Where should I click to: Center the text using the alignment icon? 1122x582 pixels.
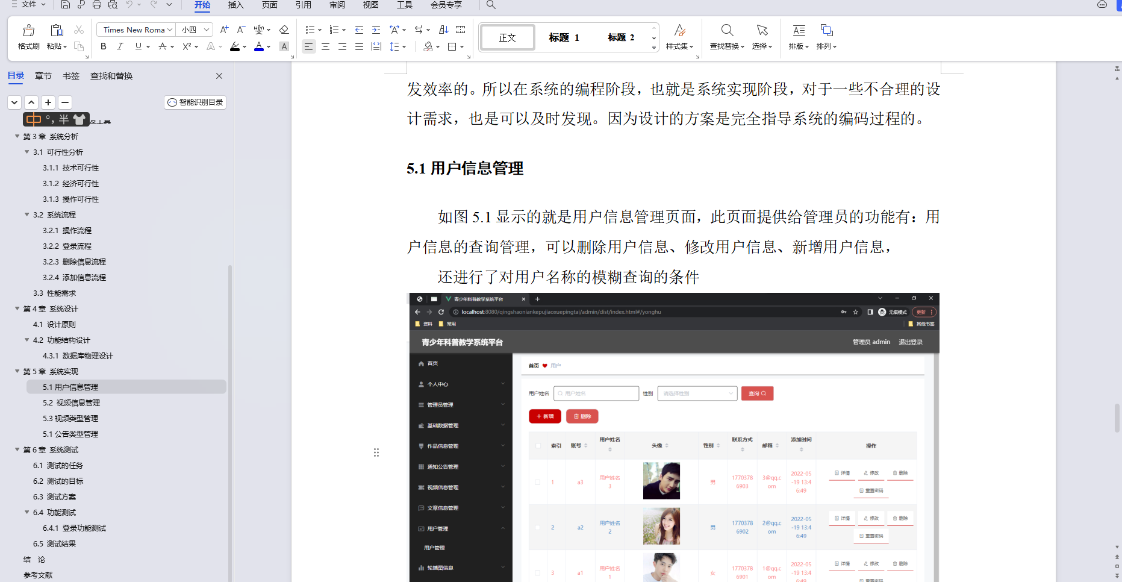coord(325,46)
